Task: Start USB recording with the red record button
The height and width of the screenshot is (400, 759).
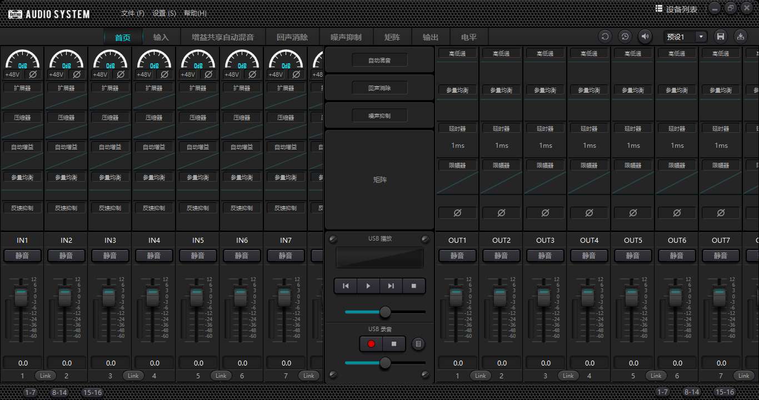Action: tap(371, 344)
